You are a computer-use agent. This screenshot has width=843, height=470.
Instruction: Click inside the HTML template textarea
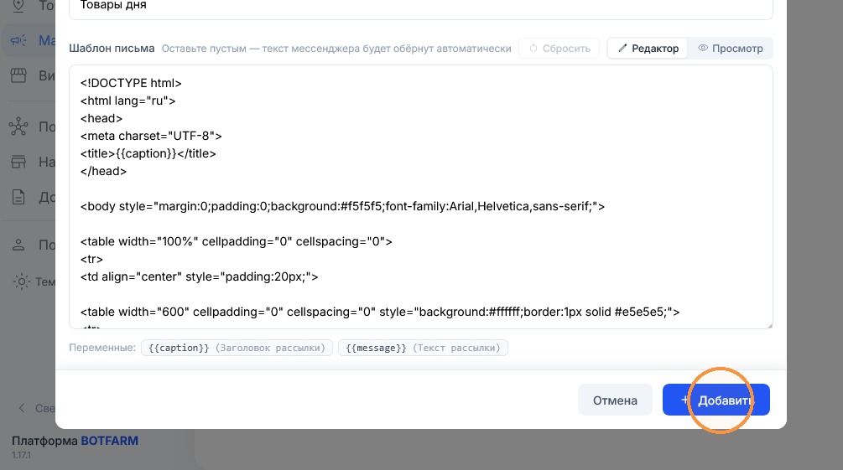click(x=421, y=197)
